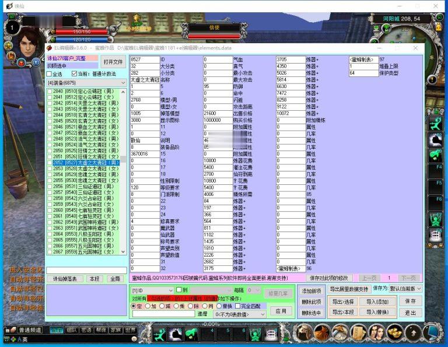Click the 导出>选择 button
The height and width of the screenshot is (347, 448).
[343, 302]
